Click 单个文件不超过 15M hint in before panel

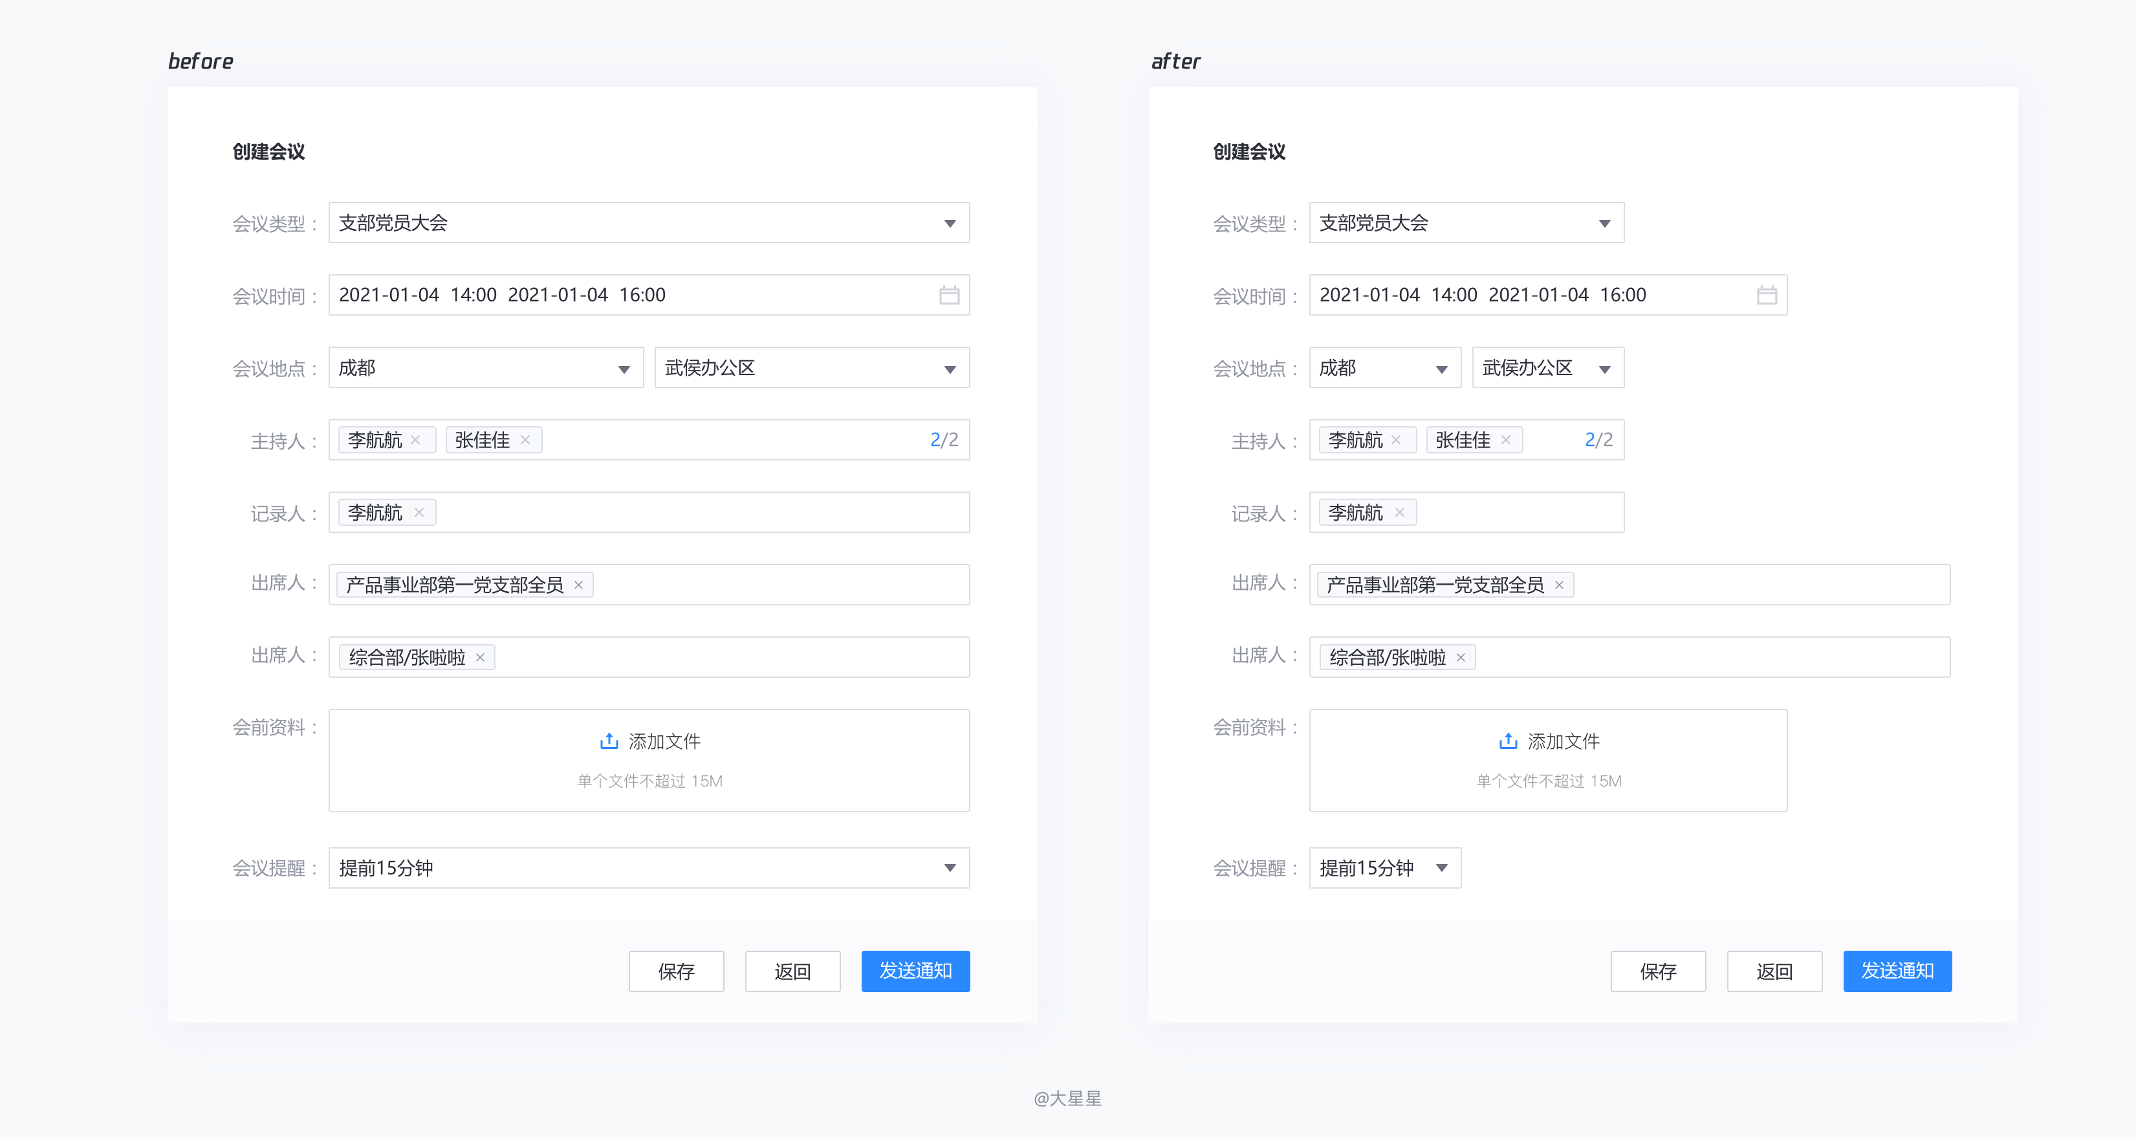pyautogui.click(x=649, y=781)
